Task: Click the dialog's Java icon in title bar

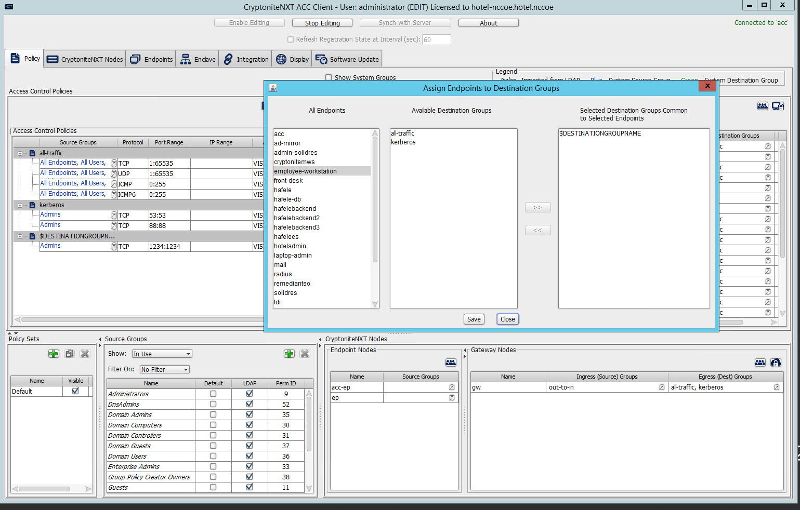Action: click(x=273, y=88)
